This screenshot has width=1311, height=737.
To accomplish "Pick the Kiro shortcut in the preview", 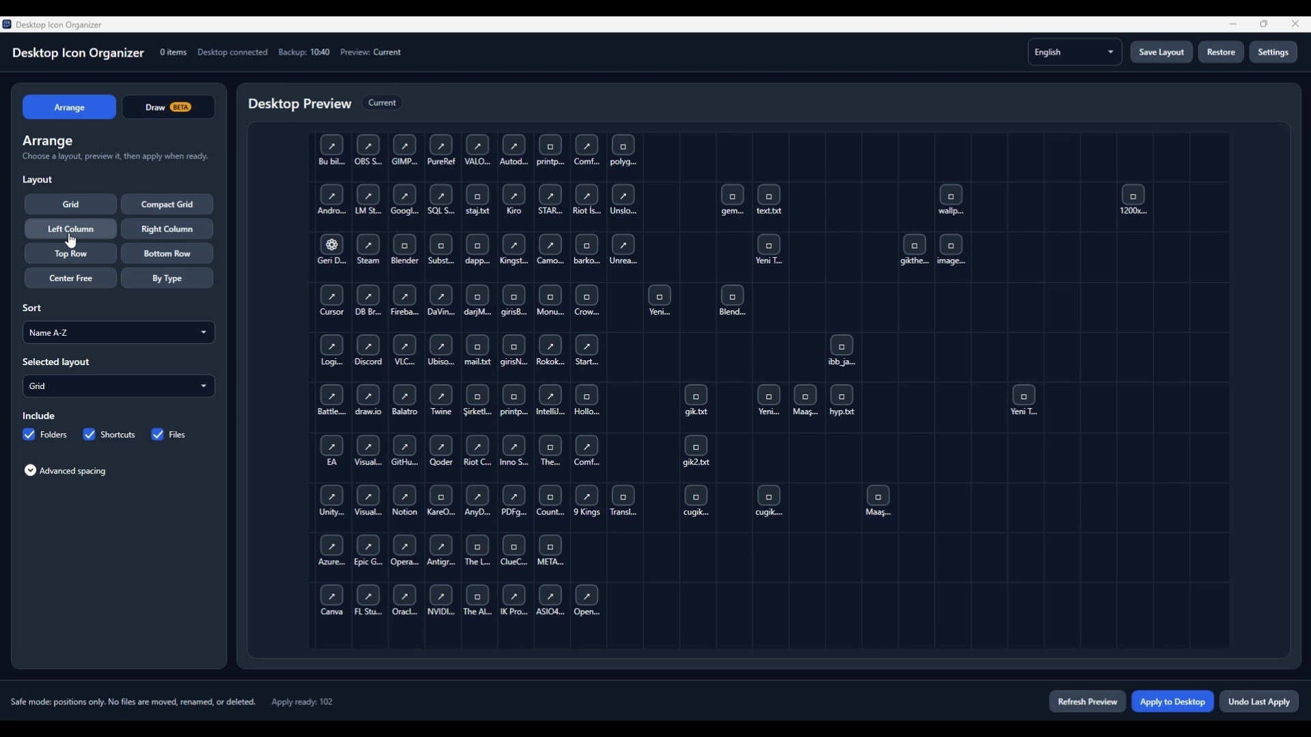I will click(x=514, y=196).
